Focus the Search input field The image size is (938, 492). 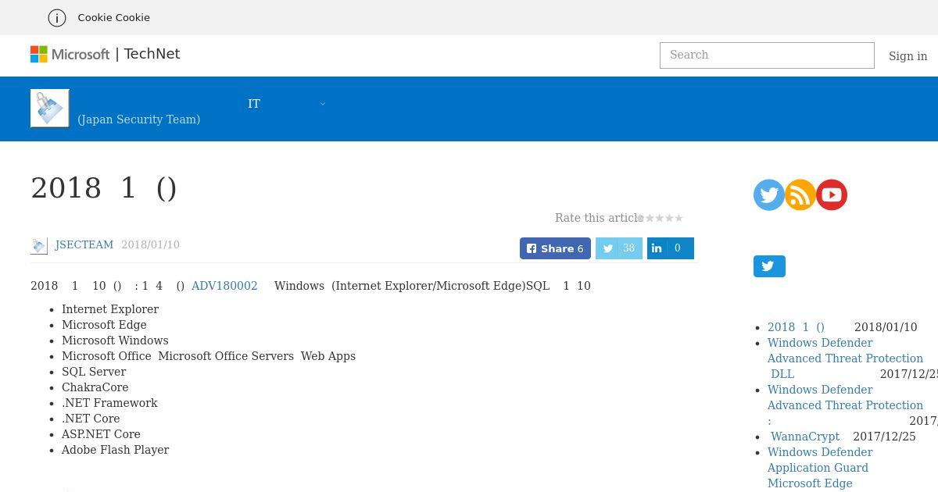click(767, 55)
